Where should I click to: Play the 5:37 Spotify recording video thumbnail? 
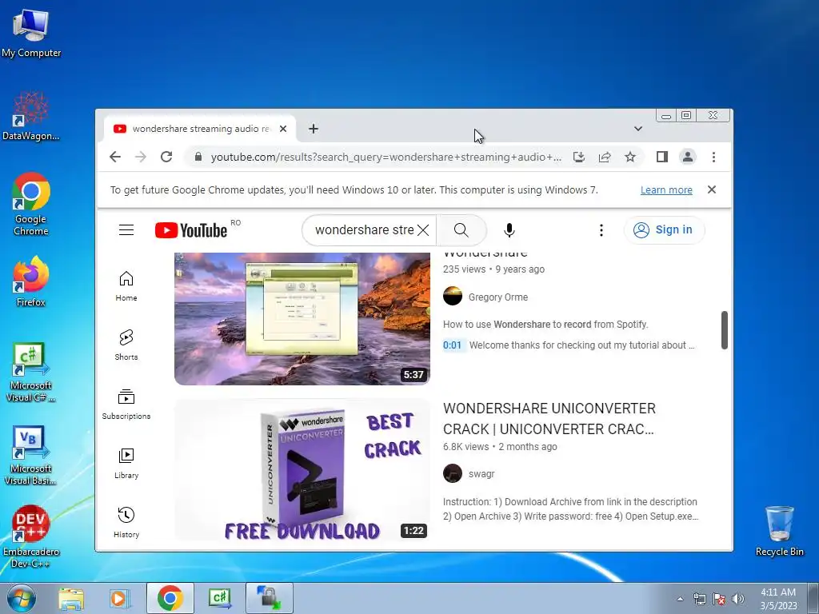[x=302, y=318]
